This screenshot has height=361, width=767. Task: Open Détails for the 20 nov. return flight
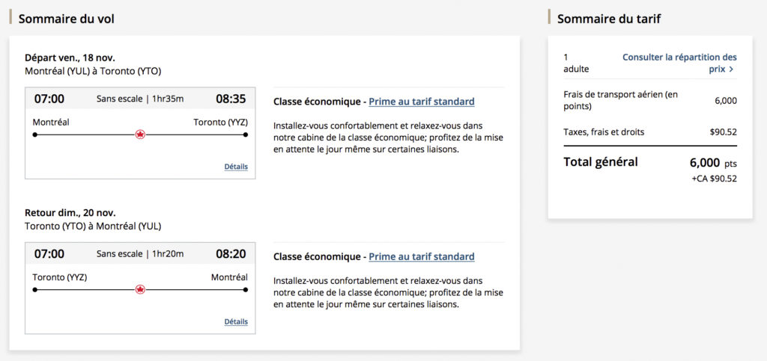(x=236, y=321)
